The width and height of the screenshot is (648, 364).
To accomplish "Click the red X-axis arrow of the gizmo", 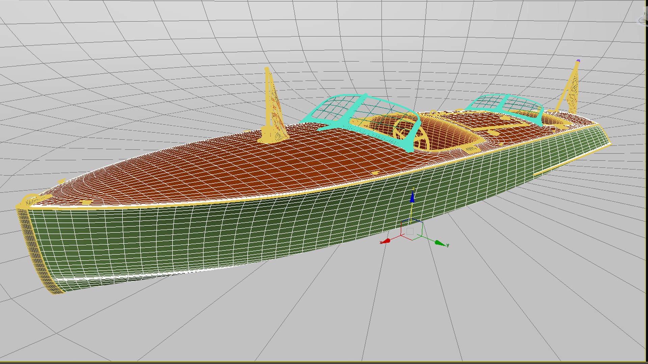I will coord(386,241).
